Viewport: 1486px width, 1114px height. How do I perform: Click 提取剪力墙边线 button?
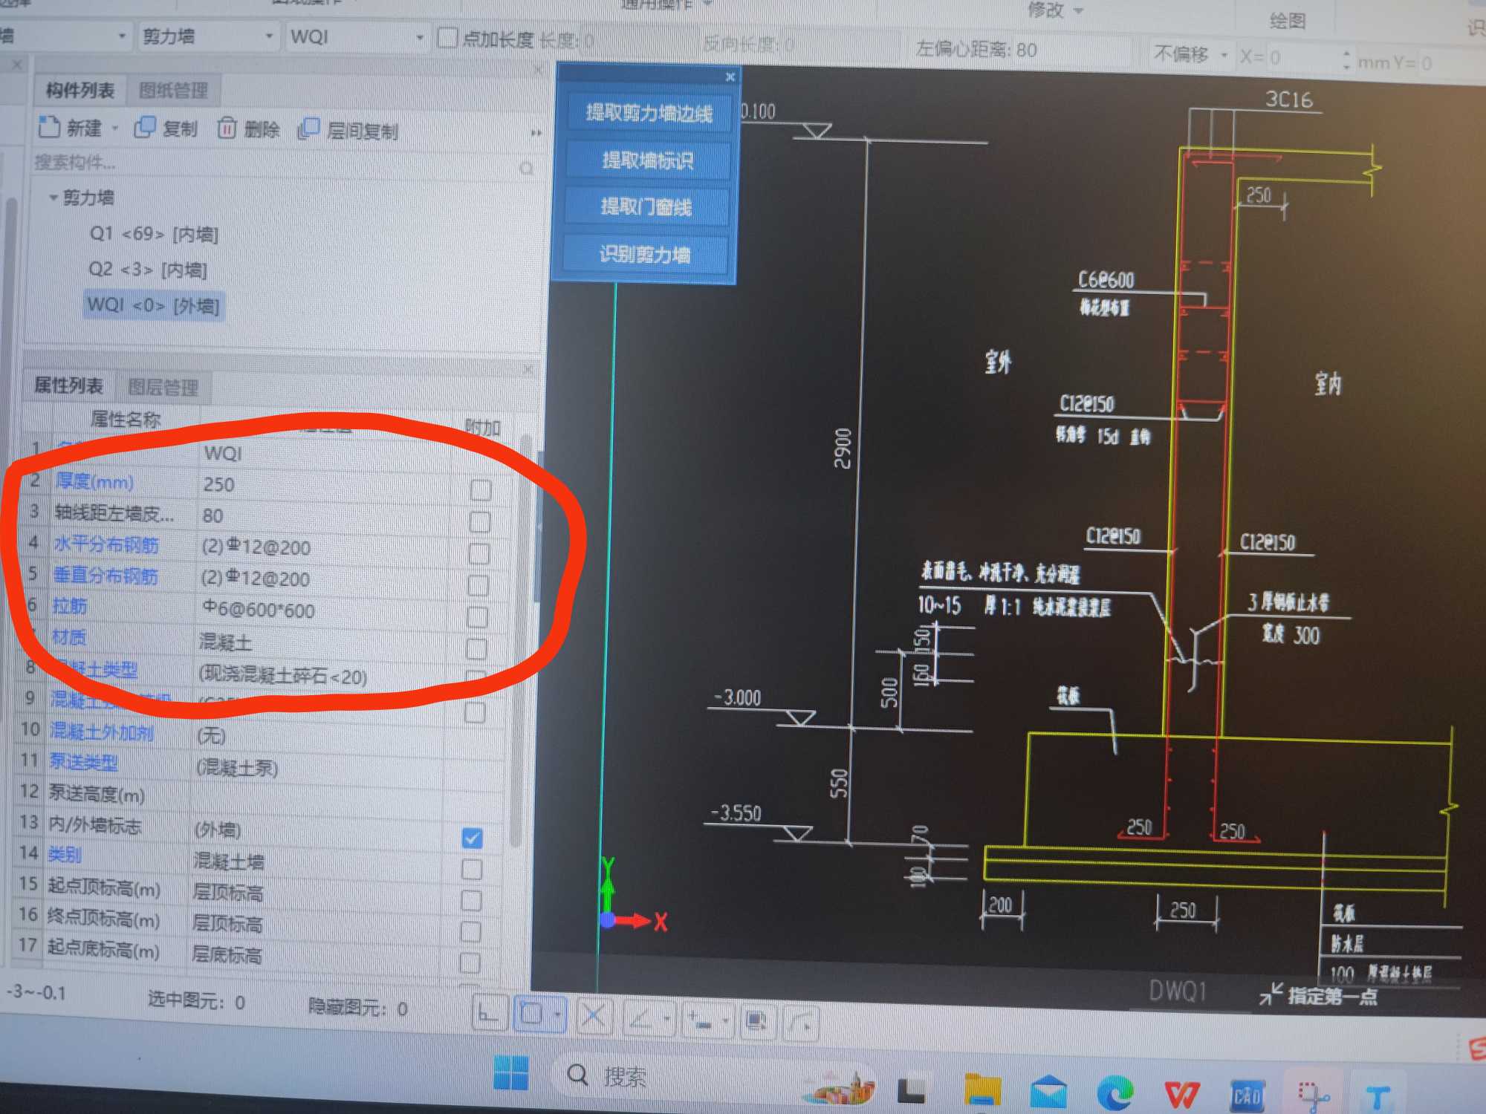pos(648,113)
